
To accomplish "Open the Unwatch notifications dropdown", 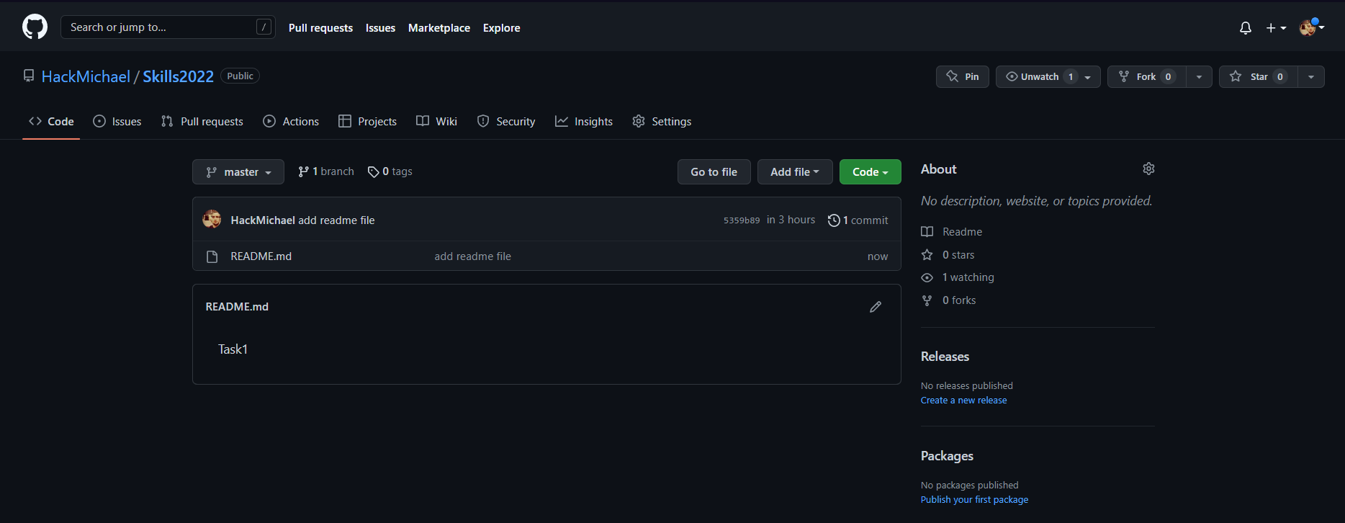I will 1048,76.
